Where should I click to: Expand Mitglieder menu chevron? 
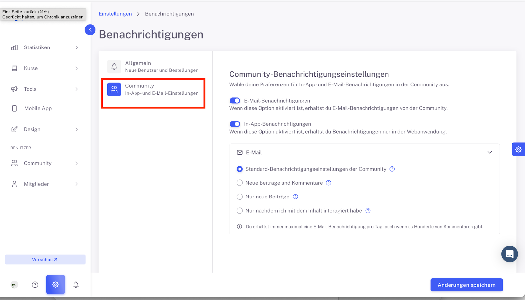click(x=77, y=184)
